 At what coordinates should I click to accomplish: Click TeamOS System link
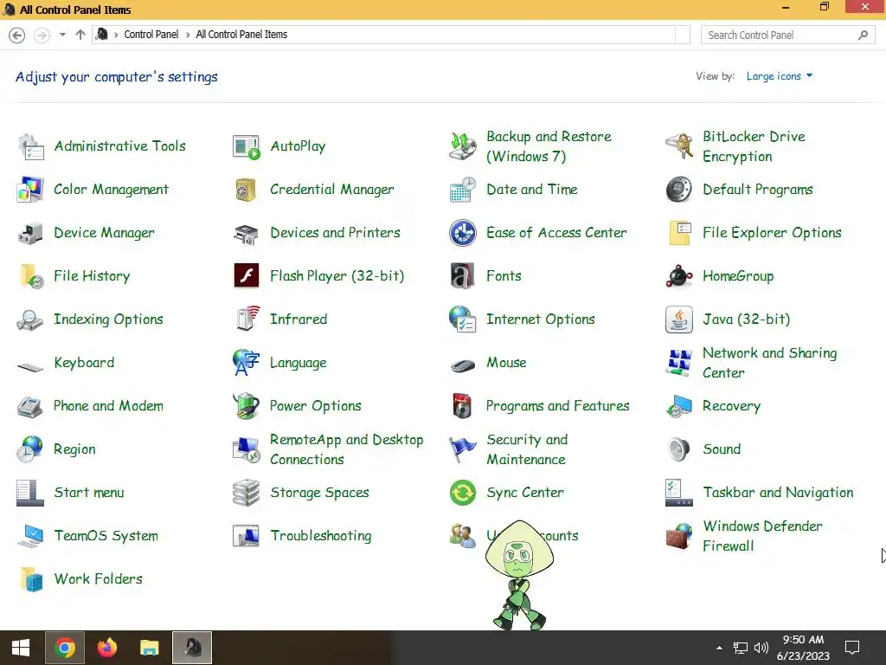pos(106,536)
